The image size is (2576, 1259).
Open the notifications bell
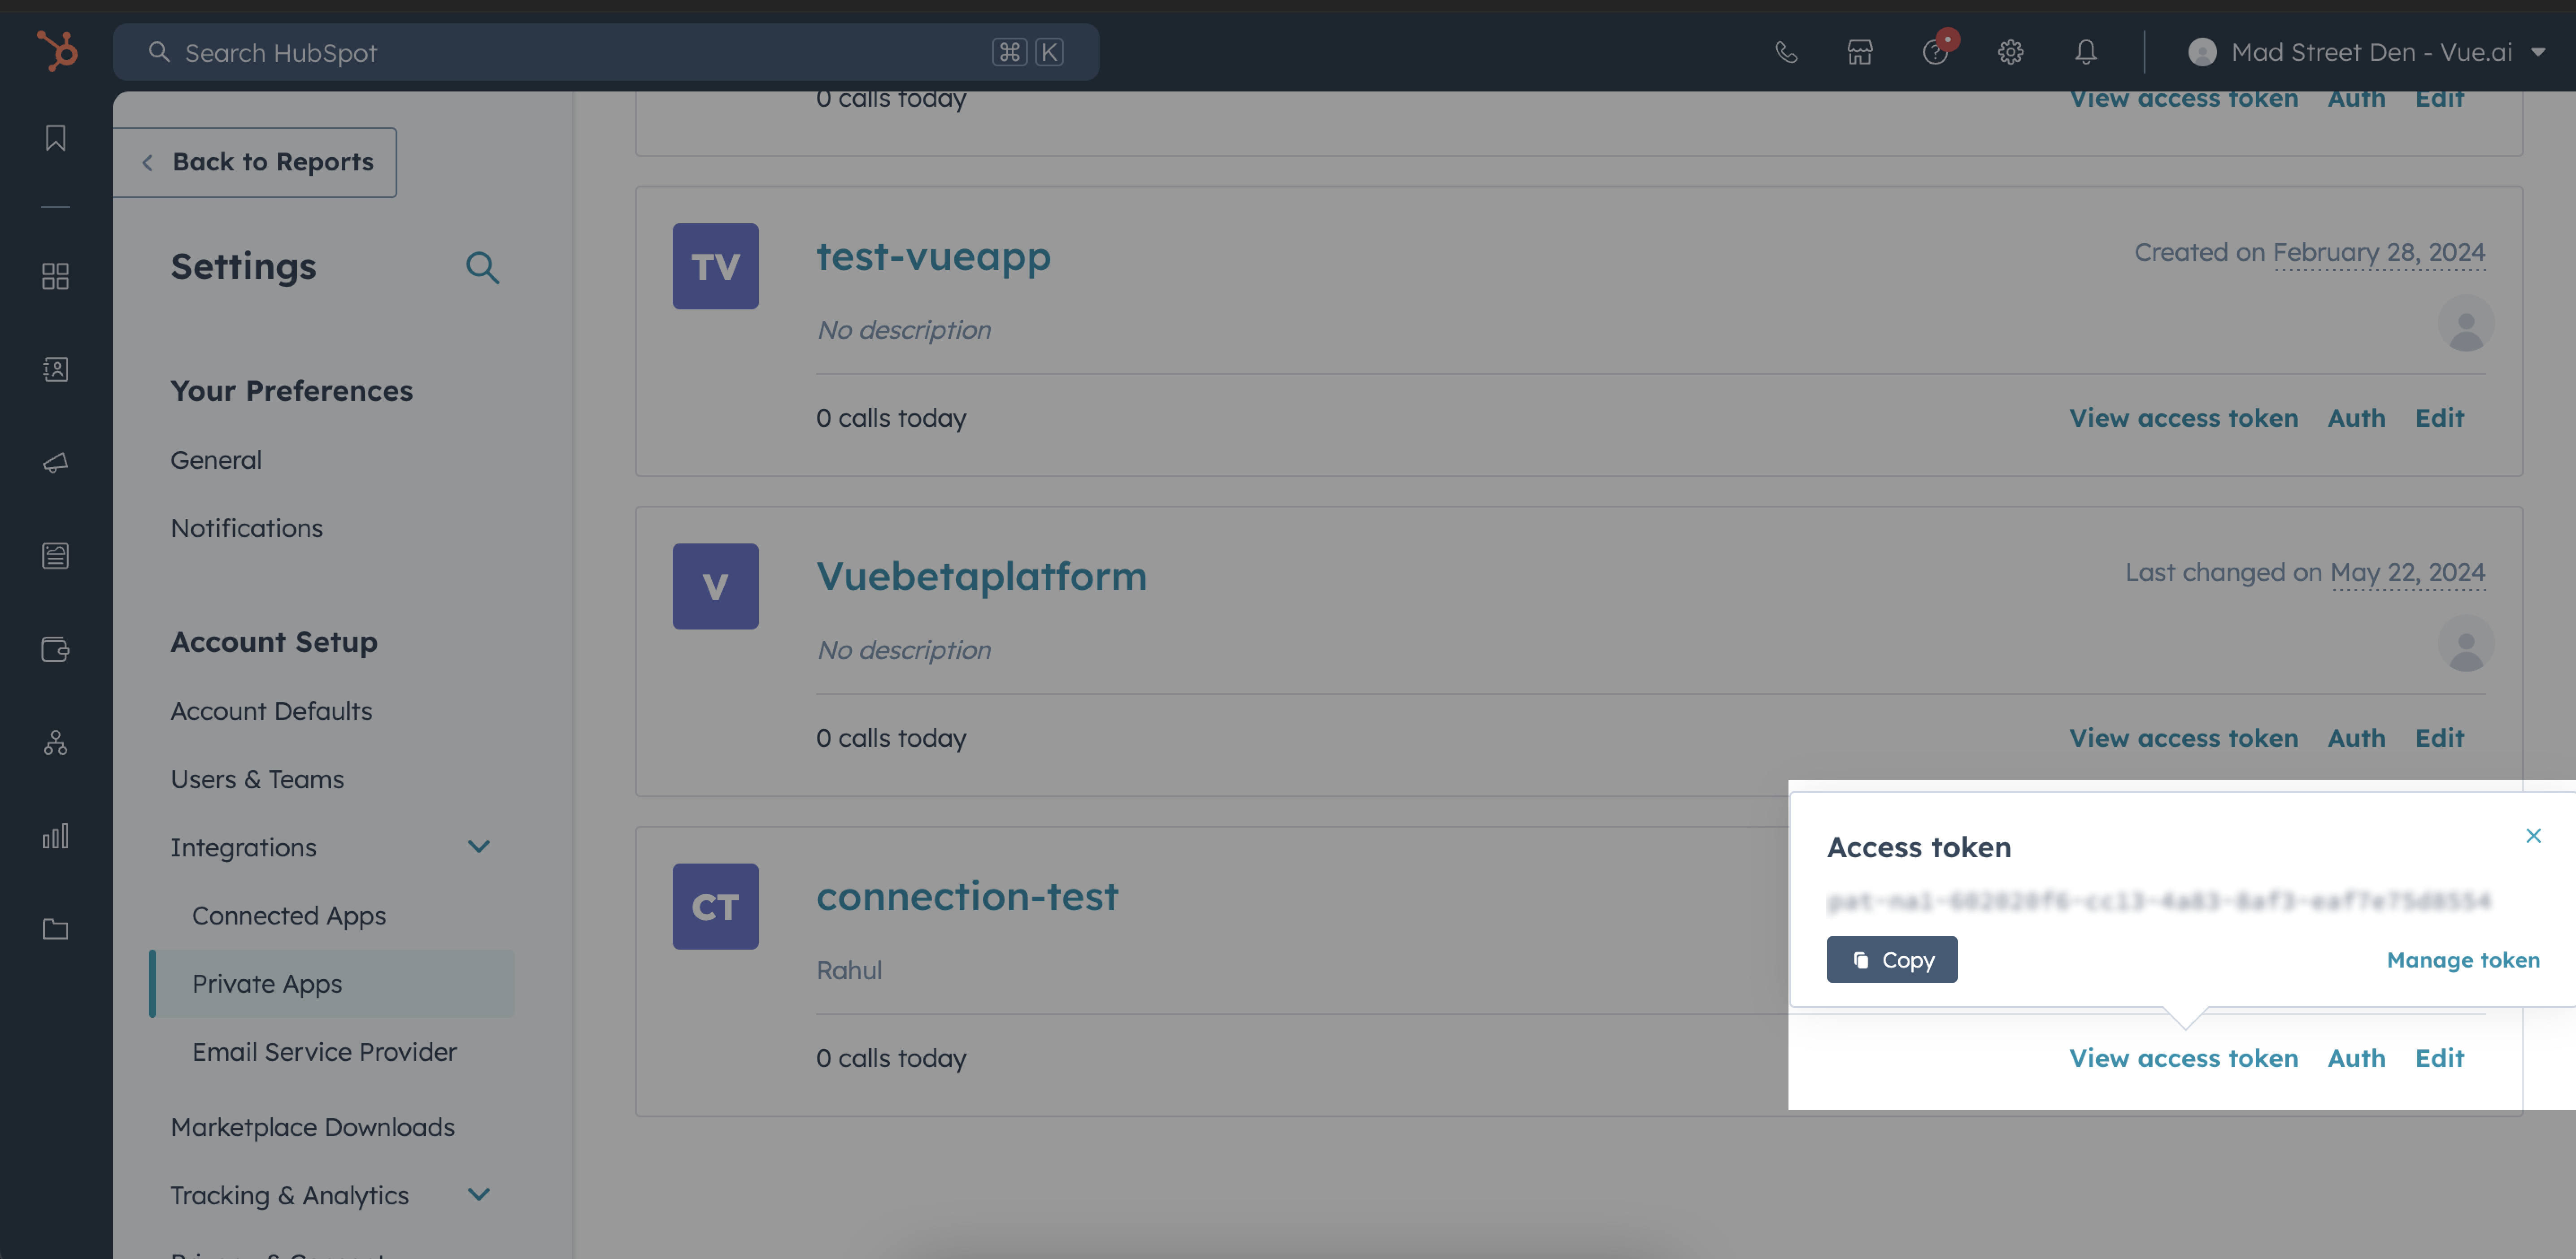(2085, 52)
